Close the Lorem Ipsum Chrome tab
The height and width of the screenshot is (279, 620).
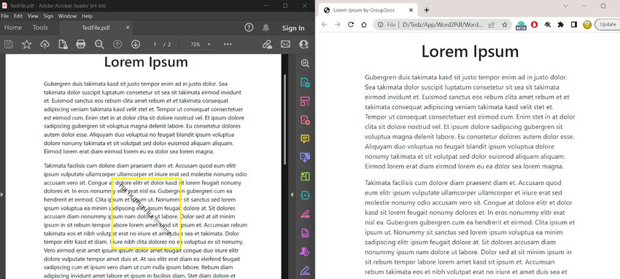point(411,10)
